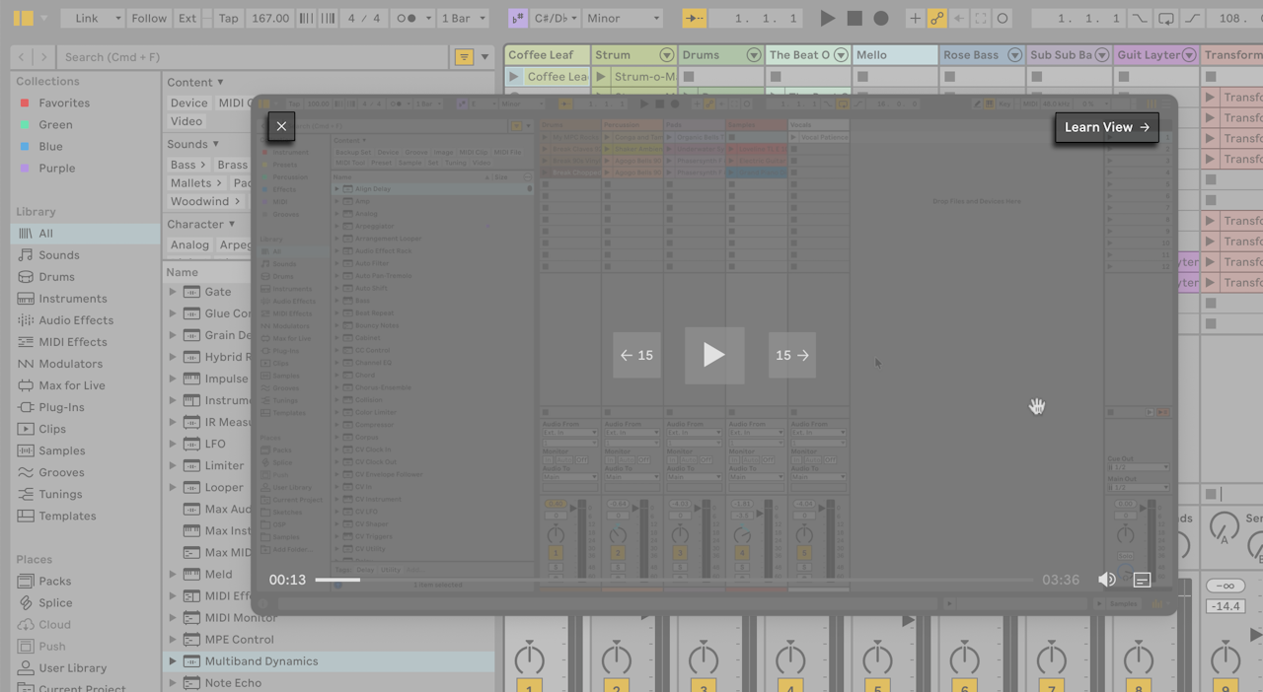Expand the Multiband Dynamics row
1263x692 pixels.
(173, 661)
